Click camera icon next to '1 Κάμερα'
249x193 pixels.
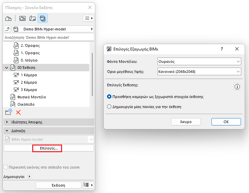click(x=16, y=75)
